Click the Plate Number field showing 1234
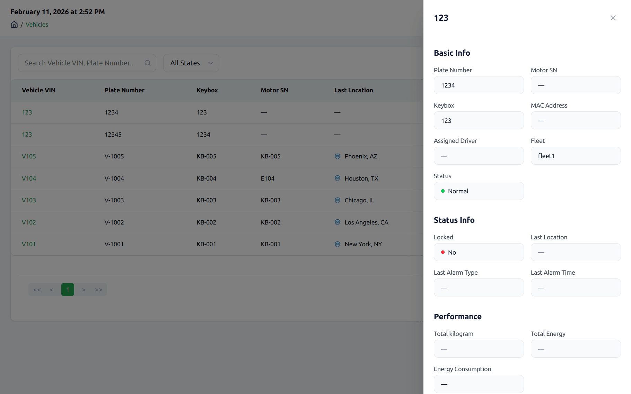 (x=479, y=85)
